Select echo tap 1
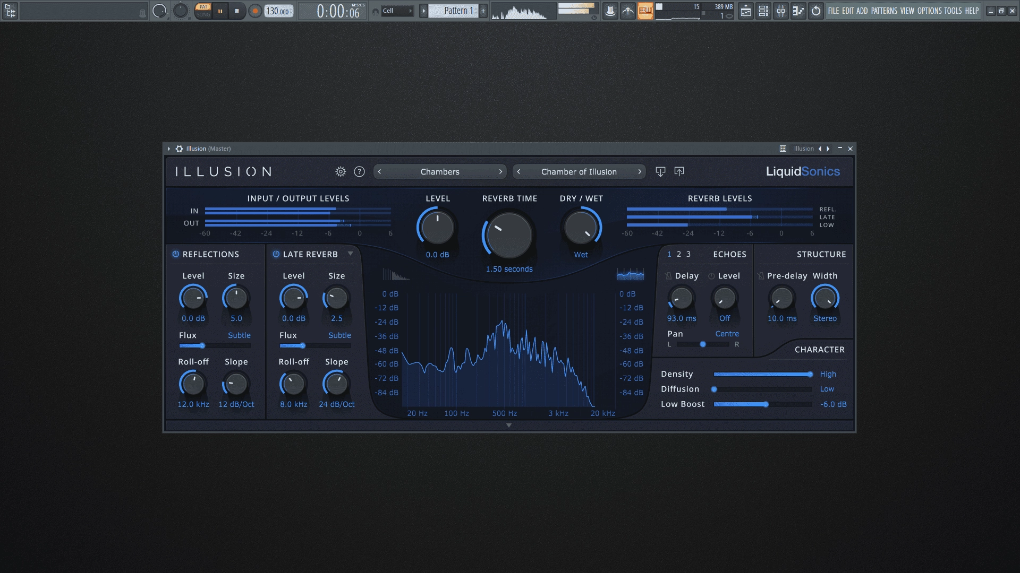 click(669, 254)
